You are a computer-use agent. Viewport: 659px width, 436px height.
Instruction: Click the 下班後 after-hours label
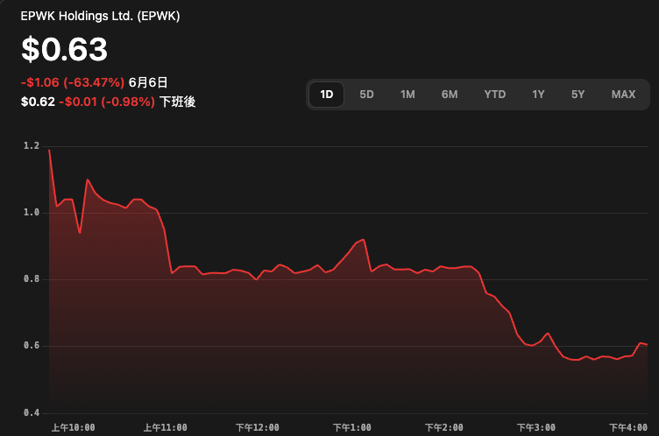(177, 102)
